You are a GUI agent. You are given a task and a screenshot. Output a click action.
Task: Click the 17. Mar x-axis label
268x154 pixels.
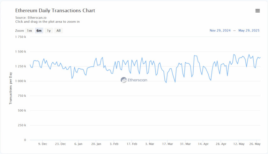[167, 144]
